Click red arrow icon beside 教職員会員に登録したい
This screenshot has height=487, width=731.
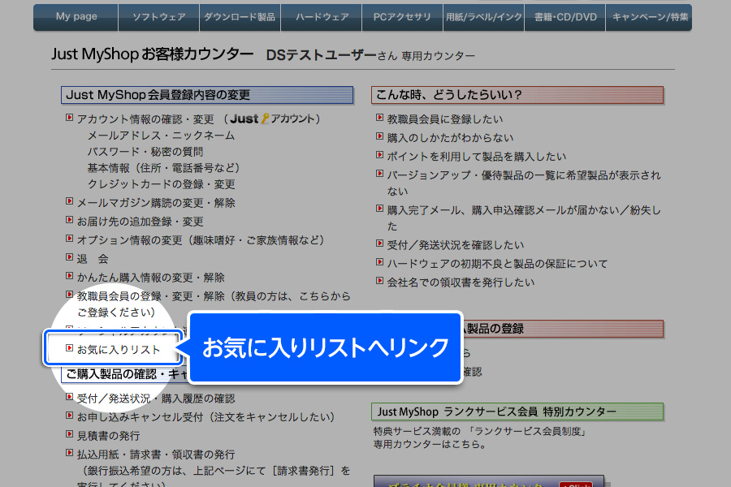[379, 118]
